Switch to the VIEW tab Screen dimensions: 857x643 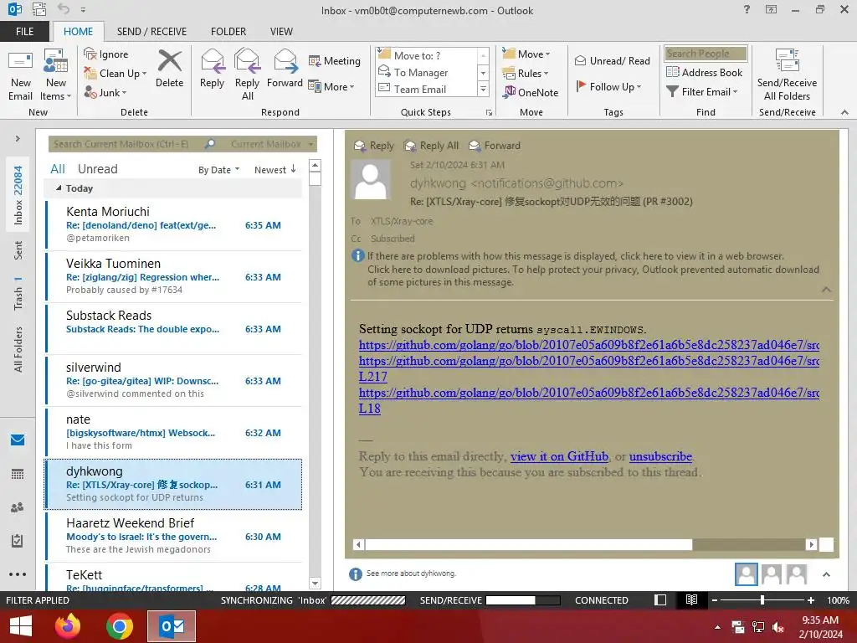(281, 31)
